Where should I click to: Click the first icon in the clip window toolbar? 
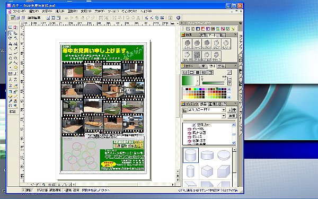[x=188, y=29]
